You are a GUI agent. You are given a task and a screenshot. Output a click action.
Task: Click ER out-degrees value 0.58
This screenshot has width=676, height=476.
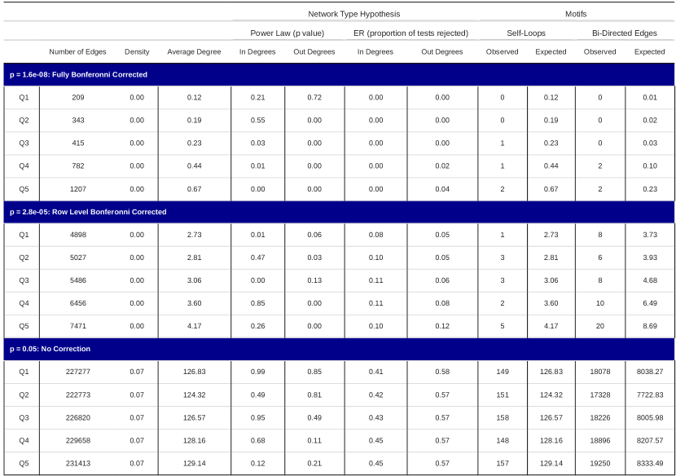point(442,372)
